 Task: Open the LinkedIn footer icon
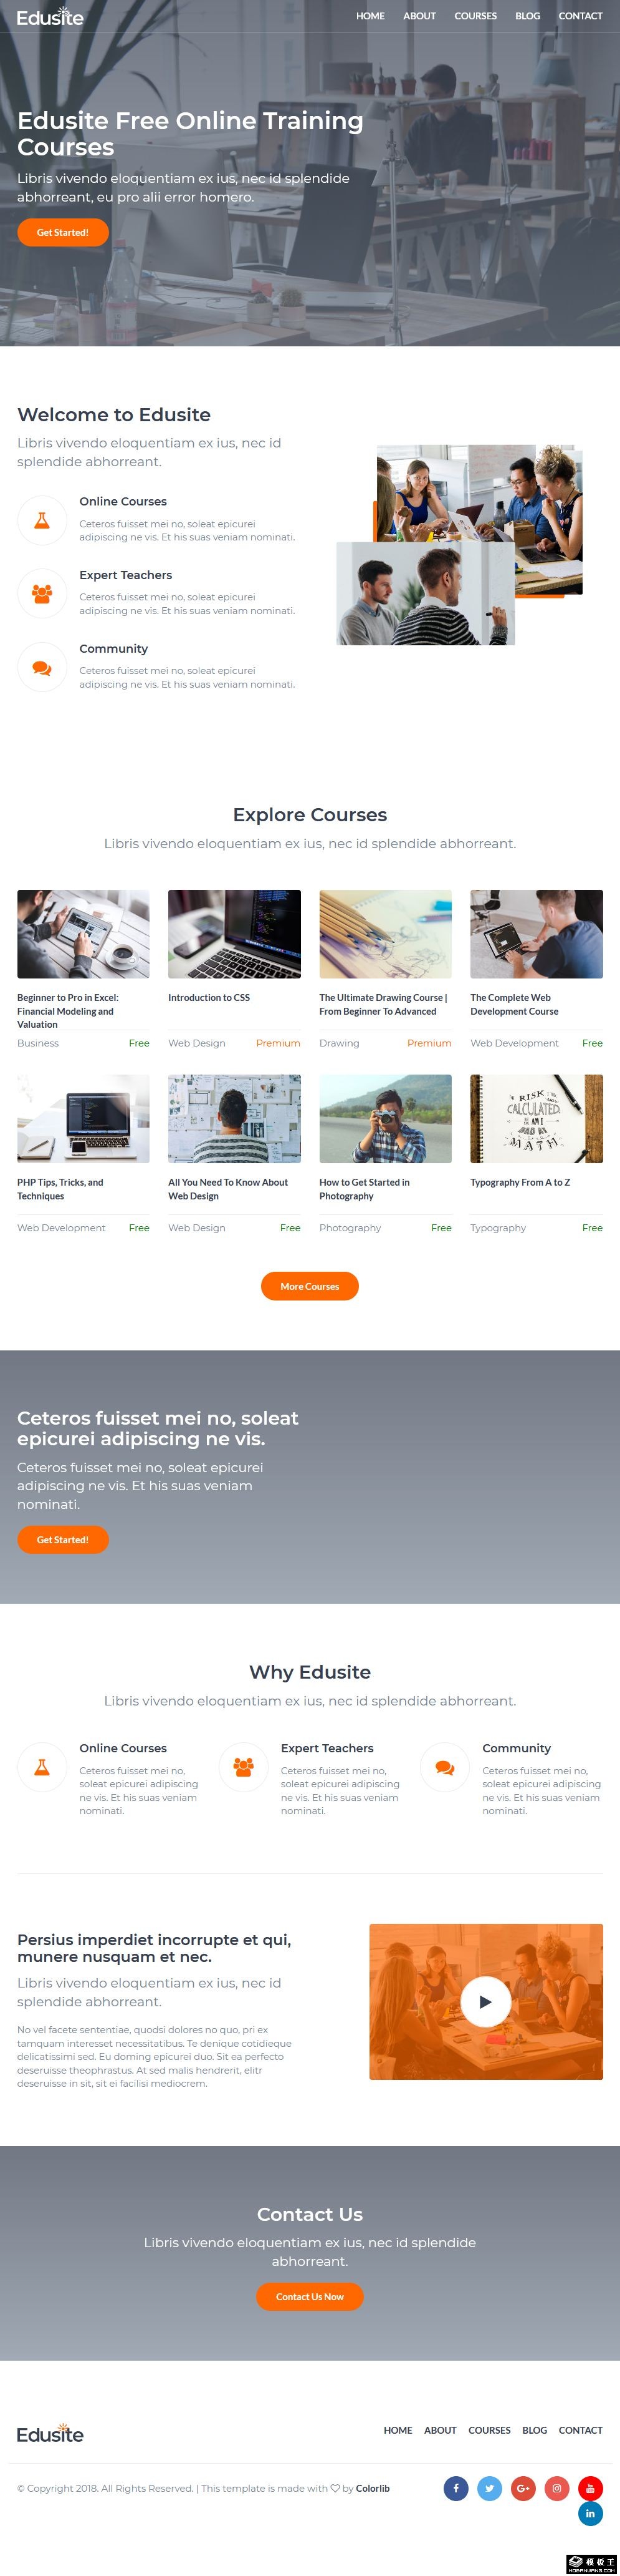tap(590, 2513)
